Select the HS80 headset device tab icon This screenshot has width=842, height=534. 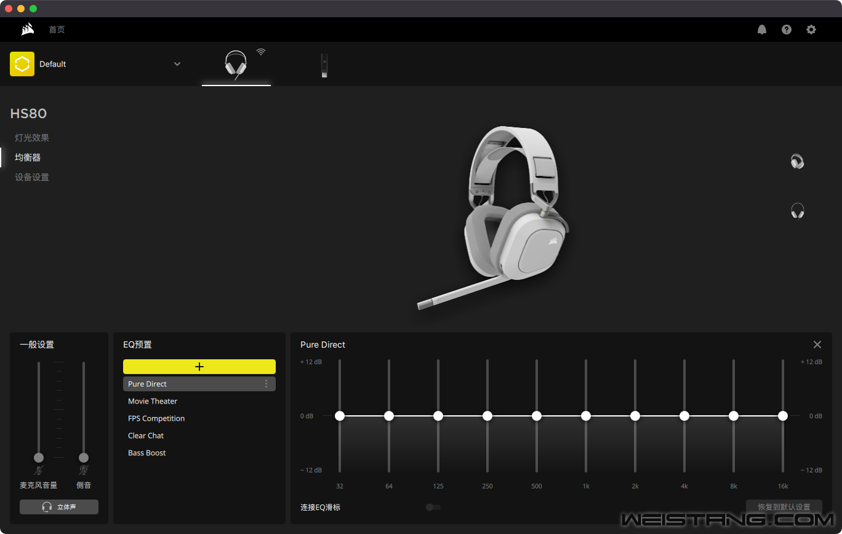pyautogui.click(x=236, y=64)
